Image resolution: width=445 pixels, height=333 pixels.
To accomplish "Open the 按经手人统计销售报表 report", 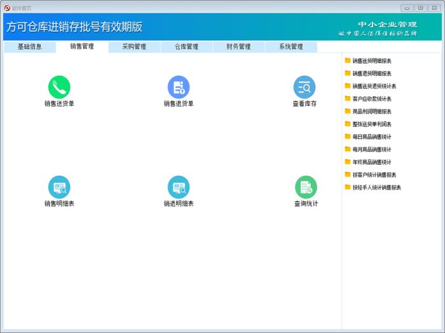I will click(x=373, y=187).
